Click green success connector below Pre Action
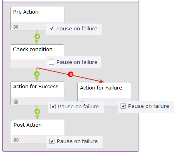 37,36
